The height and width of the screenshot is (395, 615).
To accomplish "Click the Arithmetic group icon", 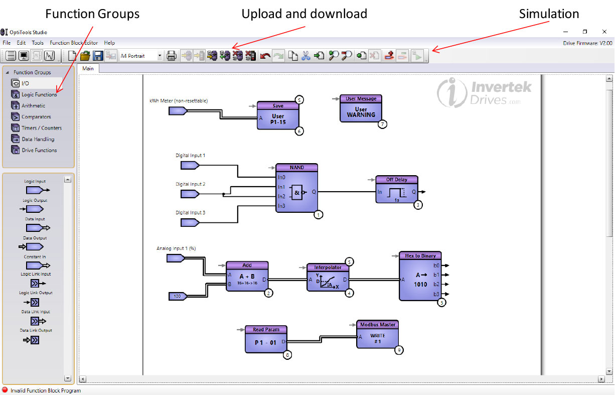I will [x=16, y=105].
